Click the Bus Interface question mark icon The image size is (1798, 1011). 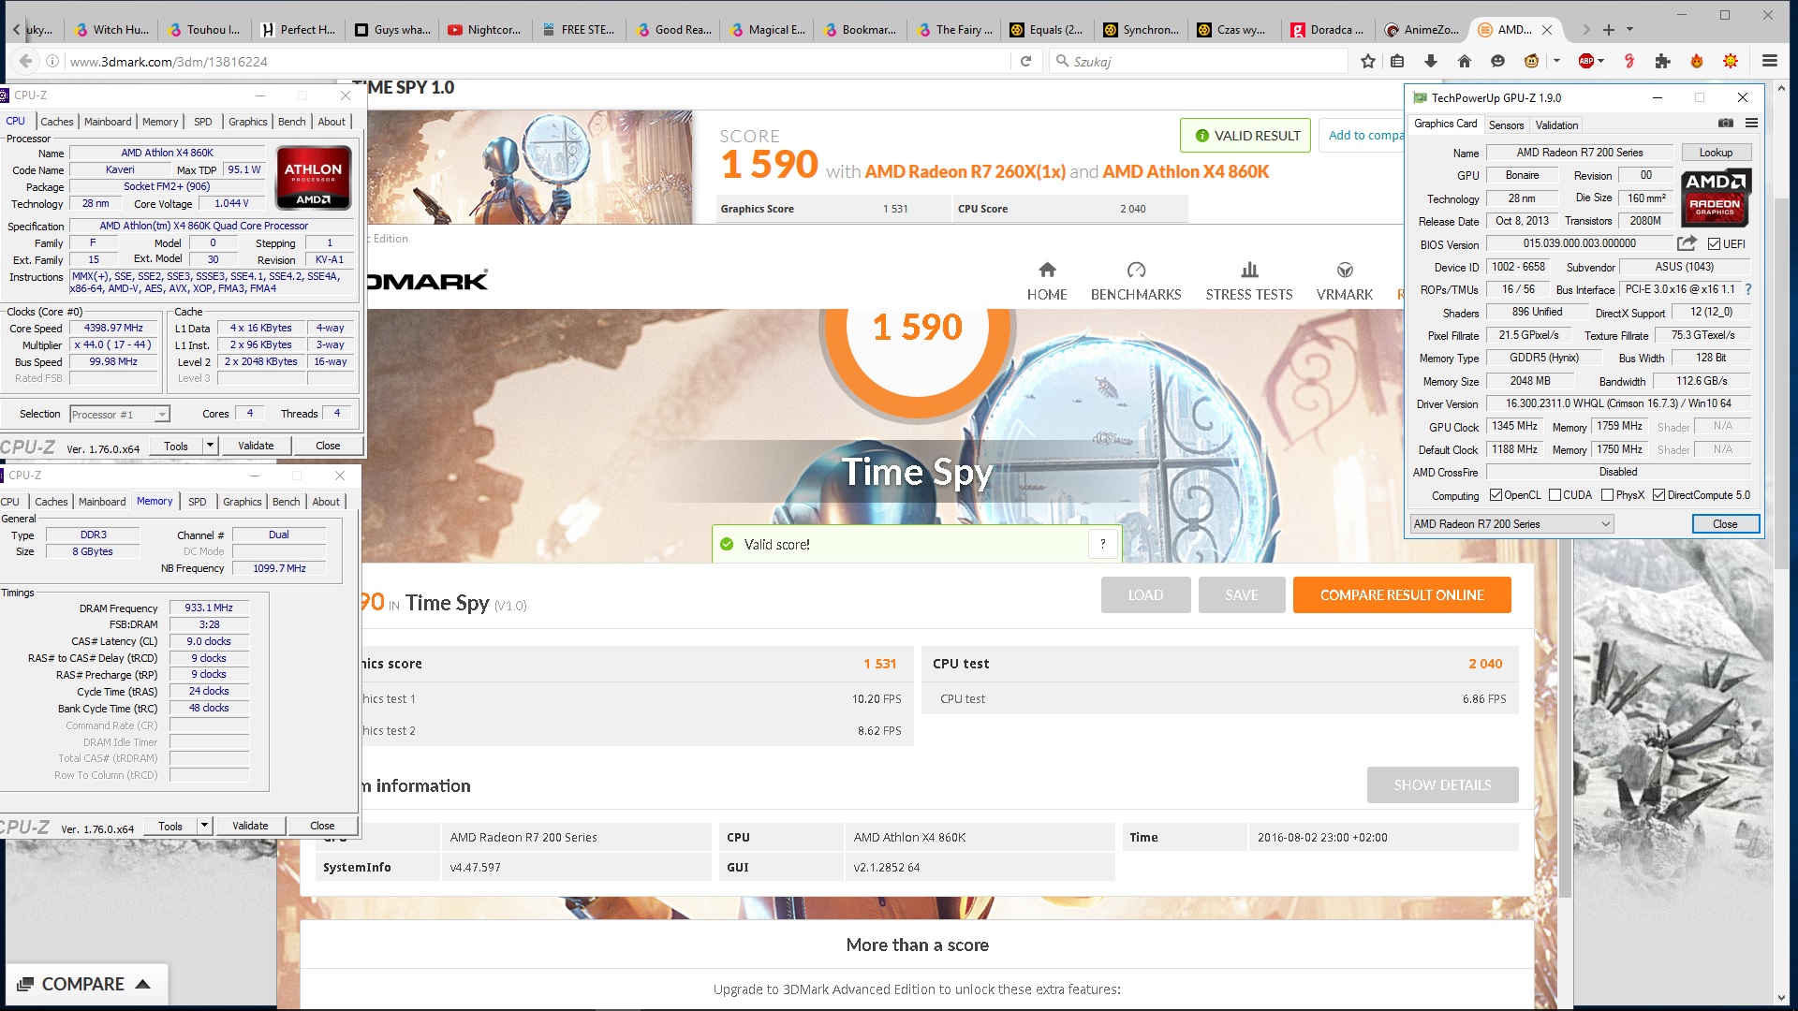click(x=1747, y=289)
